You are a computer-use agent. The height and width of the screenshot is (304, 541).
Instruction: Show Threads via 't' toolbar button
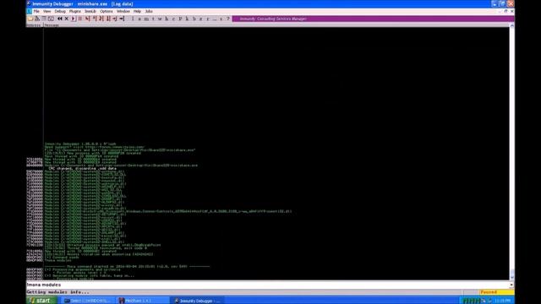(x=153, y=19)
